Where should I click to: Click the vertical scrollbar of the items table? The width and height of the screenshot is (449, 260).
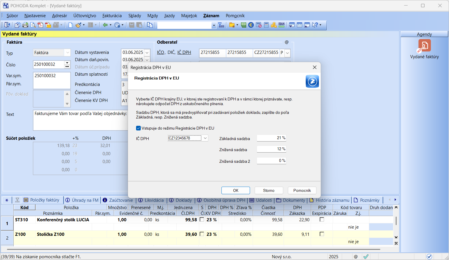click(x=396, y=221)
